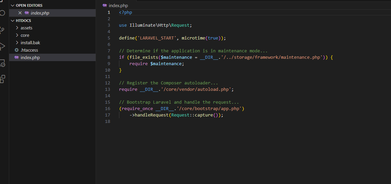
Task: Click the true keyword on line 5
Action: click(x=213, y=38)
